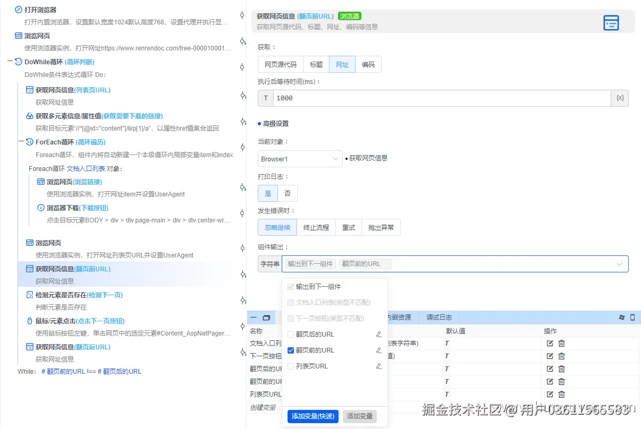Click pencil icon next to 翻页后的URL option
Viewport: 641px width, 429px height.
coord(379,334)
